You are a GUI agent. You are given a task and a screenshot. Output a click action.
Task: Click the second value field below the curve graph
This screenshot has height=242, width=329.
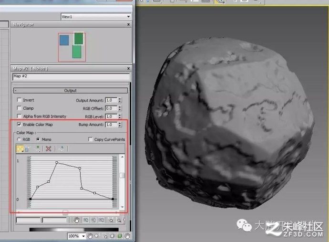click(x=54, y=220)
